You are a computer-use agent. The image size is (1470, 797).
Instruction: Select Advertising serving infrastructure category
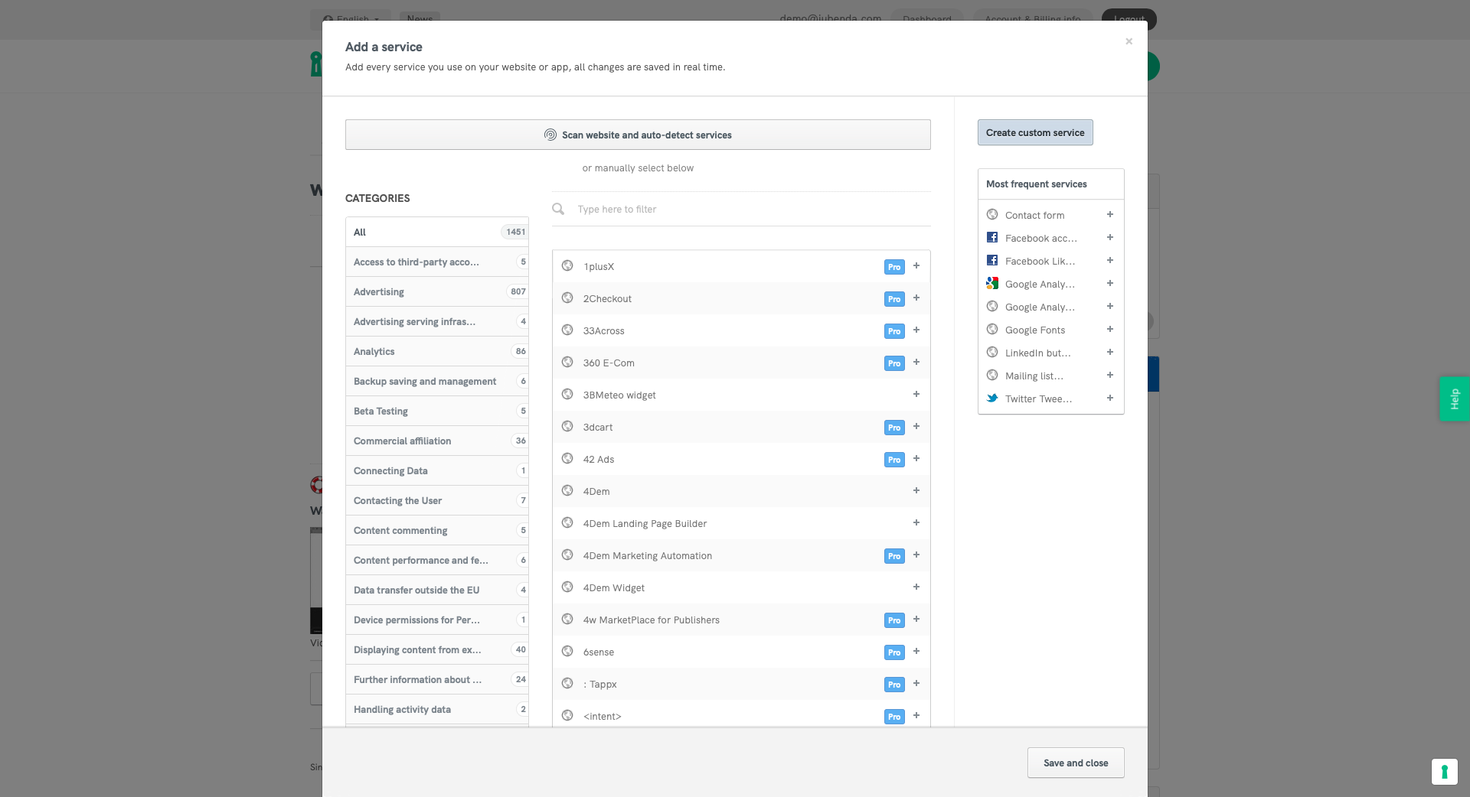(x=437, y=321)
